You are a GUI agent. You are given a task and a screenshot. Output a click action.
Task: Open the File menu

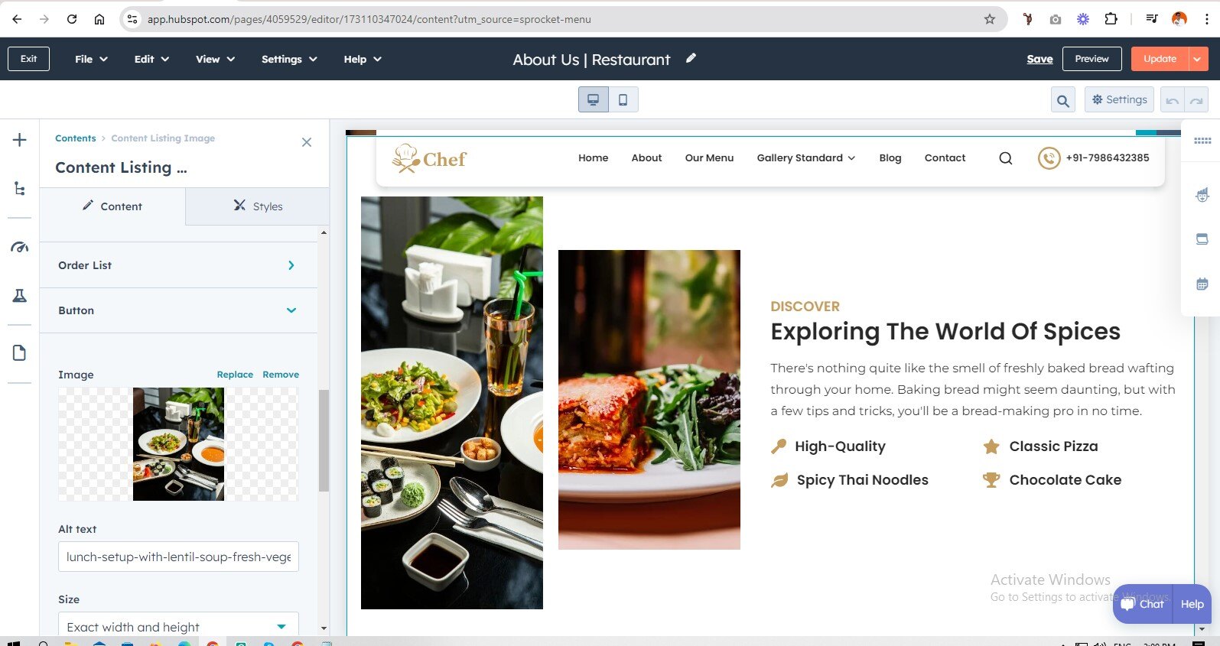91,59
